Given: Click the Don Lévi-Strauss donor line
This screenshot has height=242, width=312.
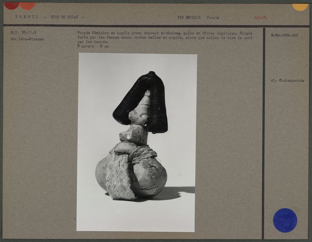Looking at the screenshot, I should [27, 39].
